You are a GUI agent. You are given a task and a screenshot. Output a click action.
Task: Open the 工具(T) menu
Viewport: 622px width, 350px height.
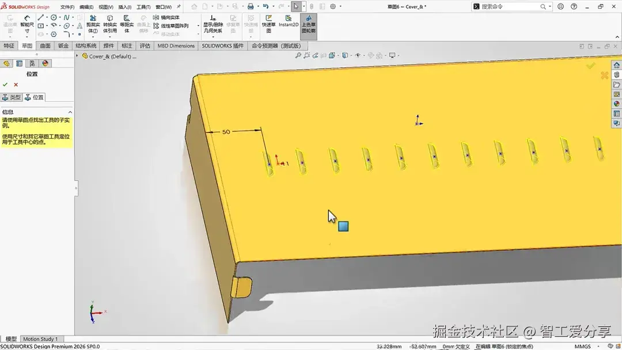tap(143, 7)
